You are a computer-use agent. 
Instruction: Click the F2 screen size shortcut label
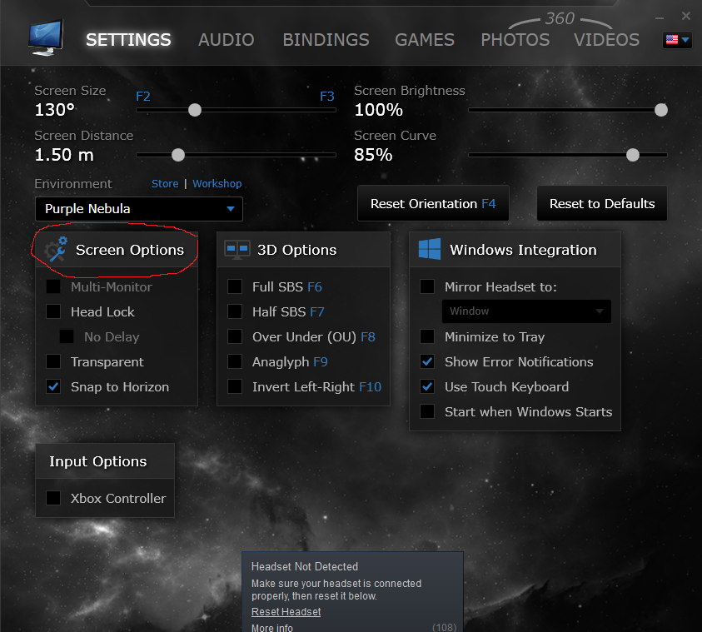[143, 97]
